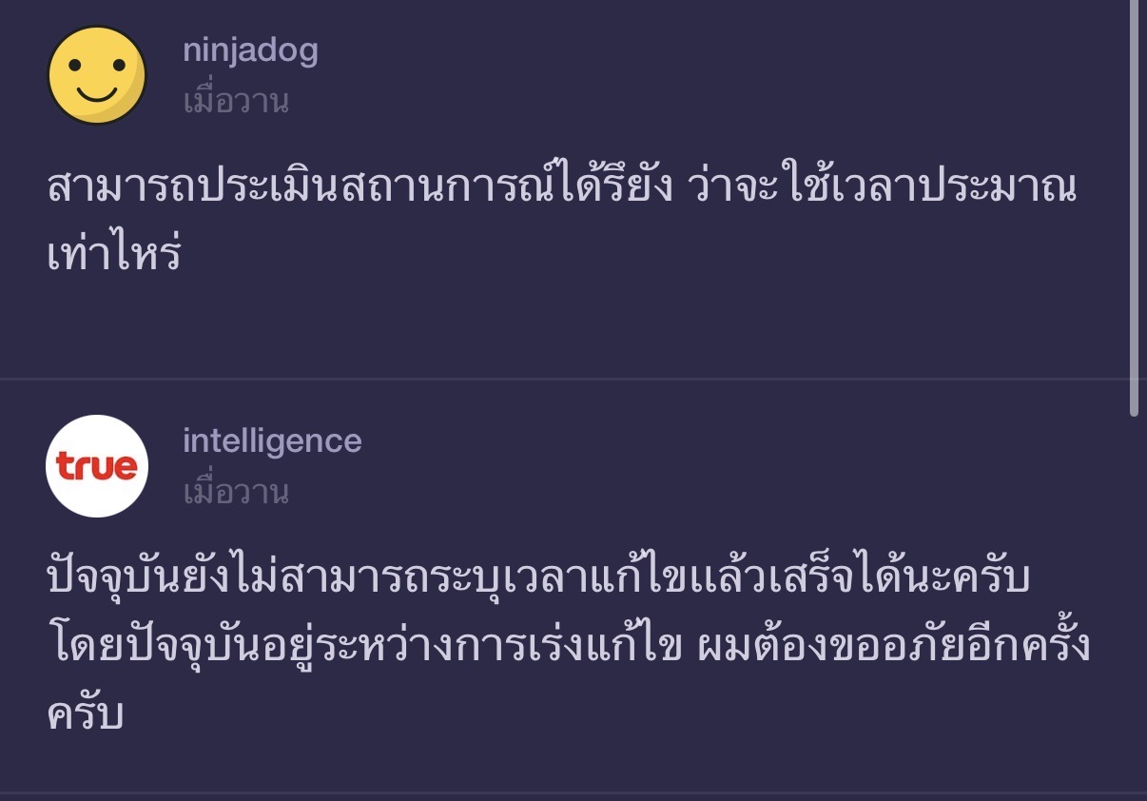Click the red 'true' text in logo
Viewport: 1147px width, 801px height.
click(96, 467)
